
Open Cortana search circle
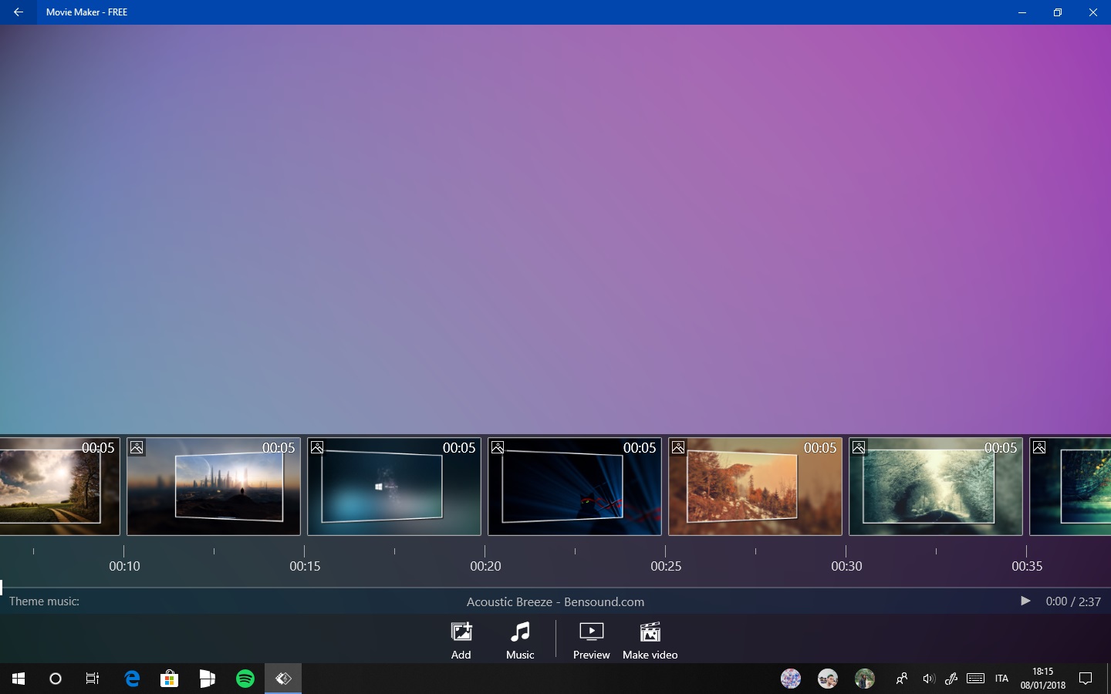point(56,679)
